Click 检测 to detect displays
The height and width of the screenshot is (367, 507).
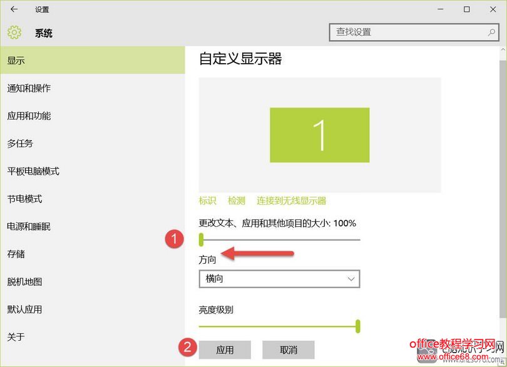(237, 201)
